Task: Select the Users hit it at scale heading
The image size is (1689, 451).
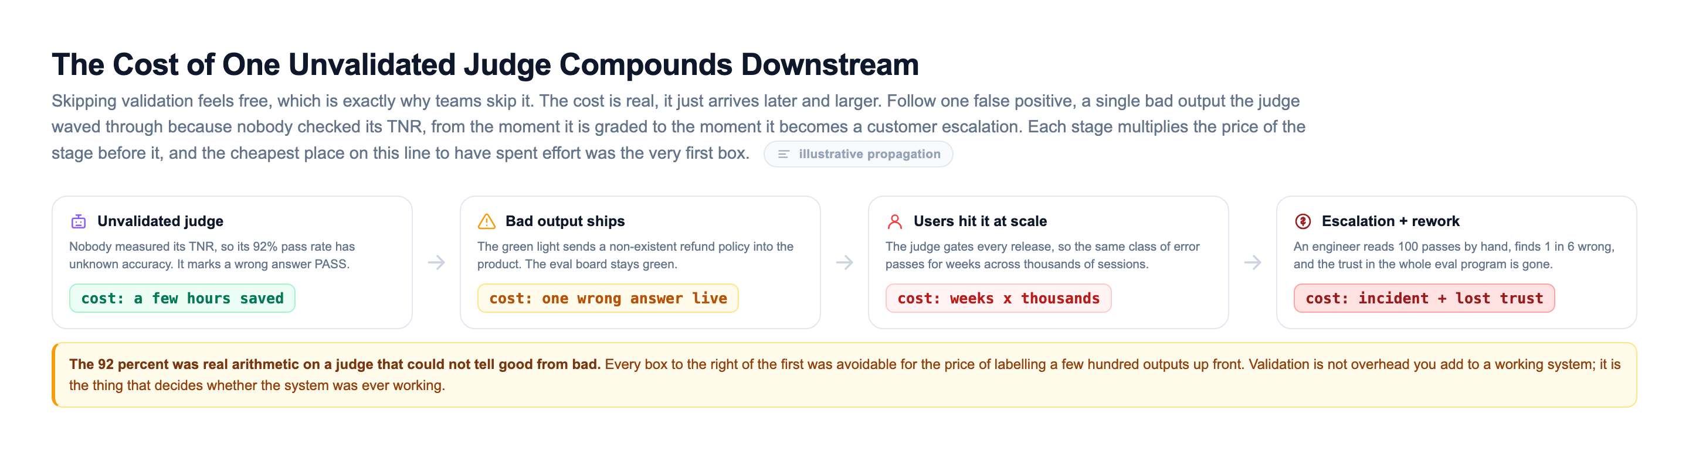Action: 980,221
